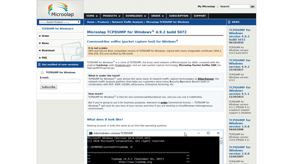Viewport: 293px width, 164px height.
Task: Open the DOWNLOADS dropdown menu
Action: [x=136, y=16]
